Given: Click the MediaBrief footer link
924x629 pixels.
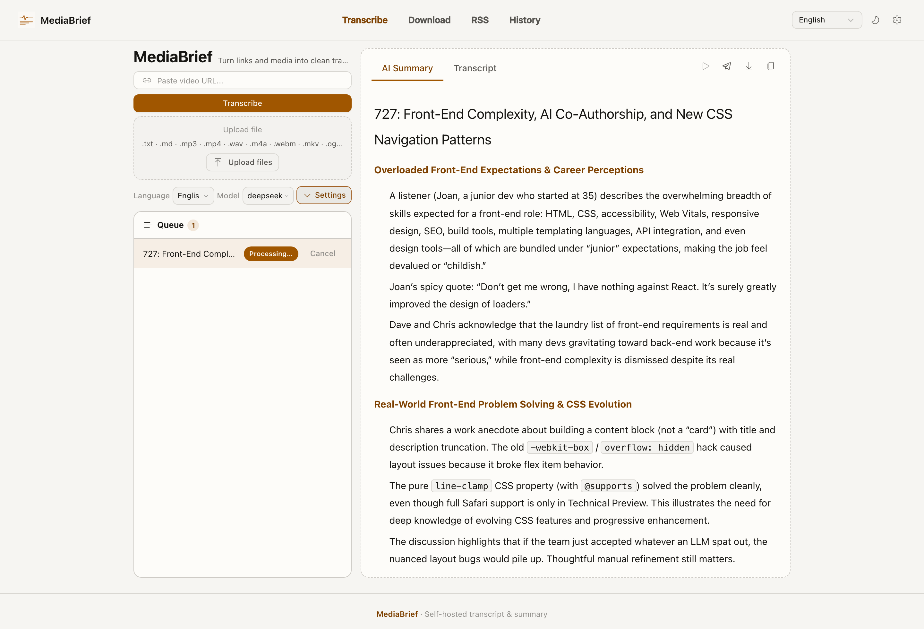Looking at the screenshot, I should [x=397, y=614].
